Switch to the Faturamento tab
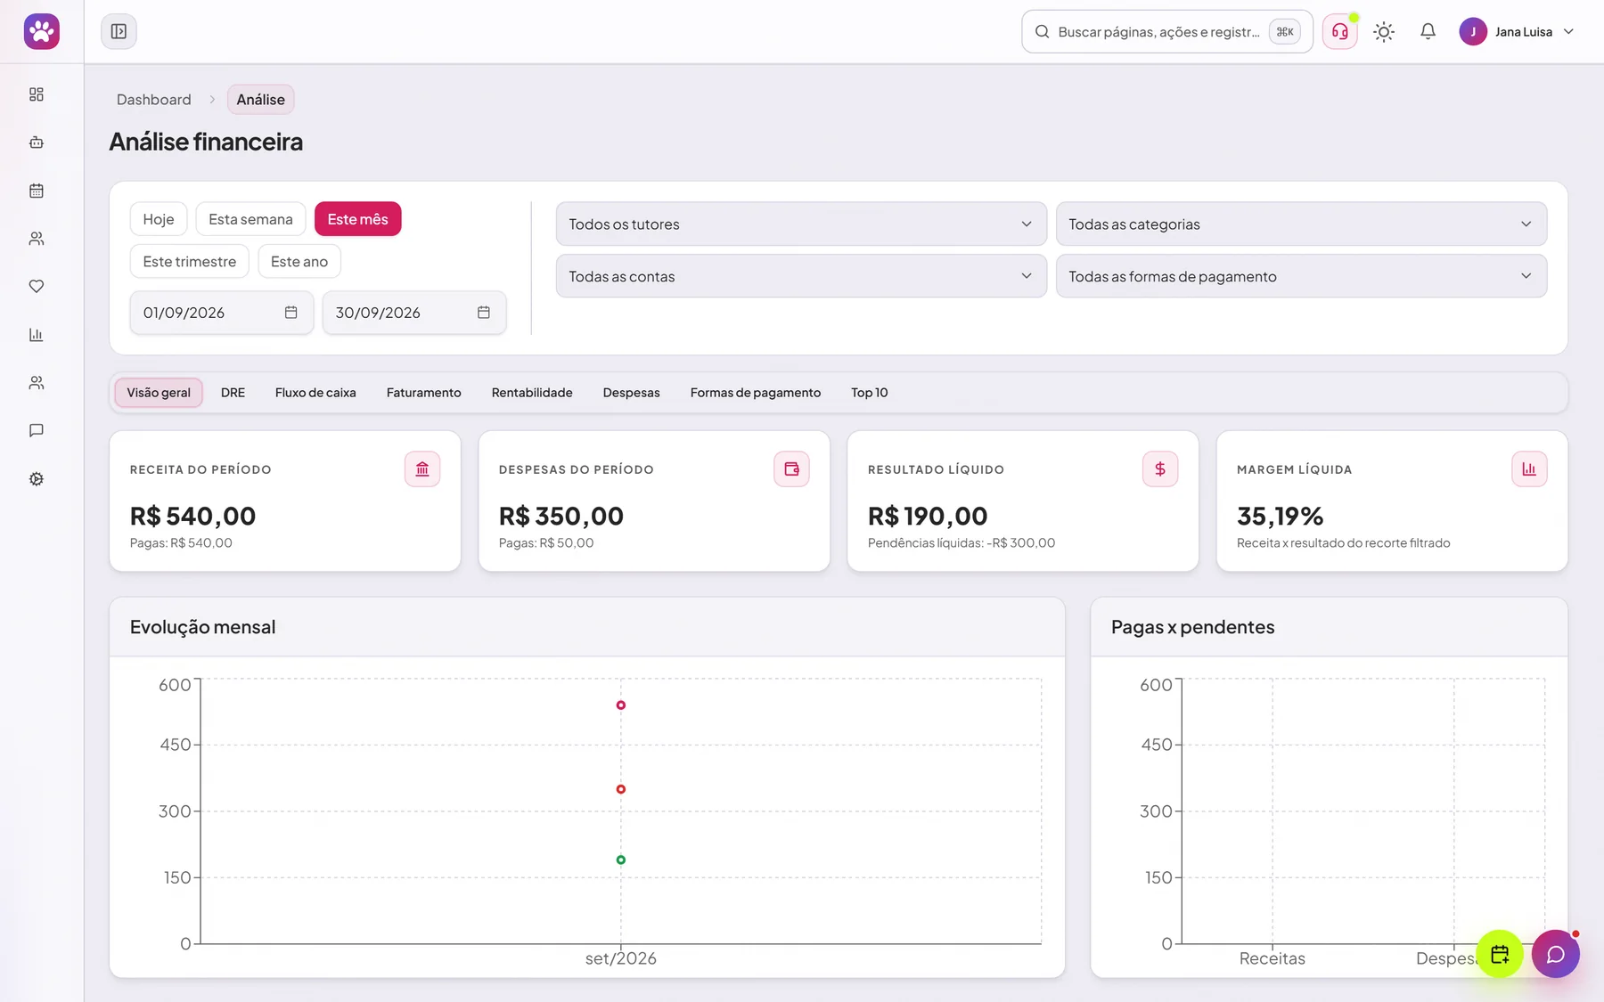Image resolution: width=1604 pixels, height=1002 pixels. pos(424,393)
